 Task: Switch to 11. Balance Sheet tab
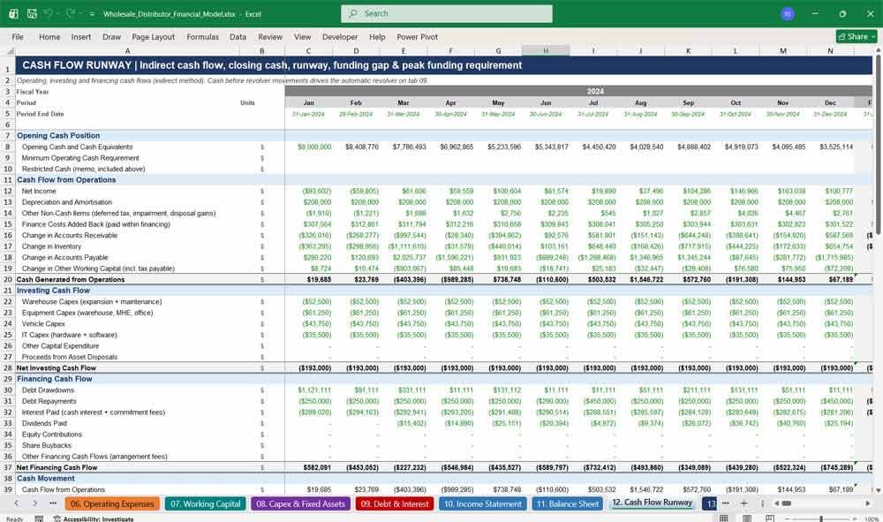click(568, 504)
